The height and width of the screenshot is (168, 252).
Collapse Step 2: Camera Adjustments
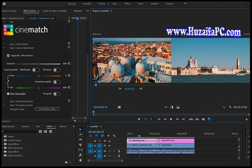click(x=4, y=48)
